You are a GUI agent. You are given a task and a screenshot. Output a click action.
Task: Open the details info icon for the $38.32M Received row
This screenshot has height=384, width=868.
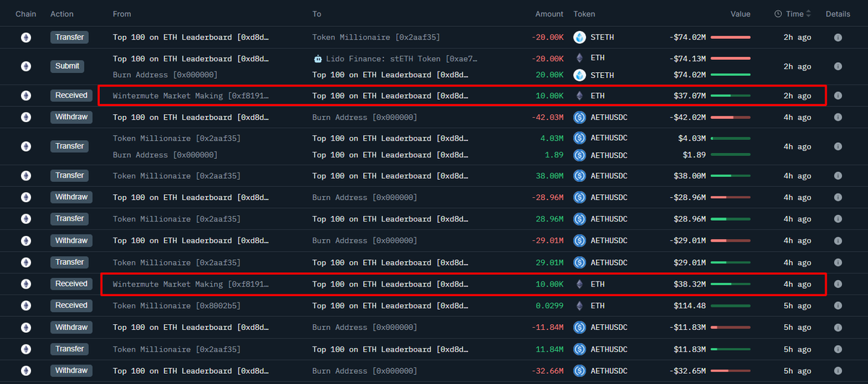pos(838,284)
